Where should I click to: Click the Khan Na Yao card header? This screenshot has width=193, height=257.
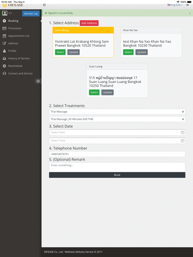click(151, 30)
